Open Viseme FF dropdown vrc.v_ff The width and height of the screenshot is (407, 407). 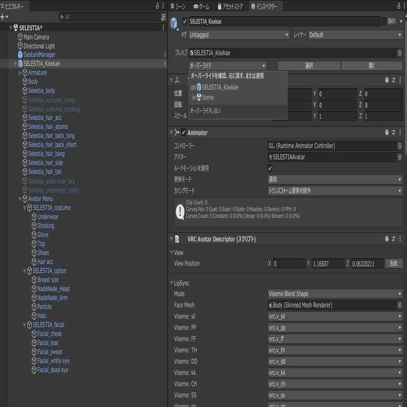click(x=335, y=339)
